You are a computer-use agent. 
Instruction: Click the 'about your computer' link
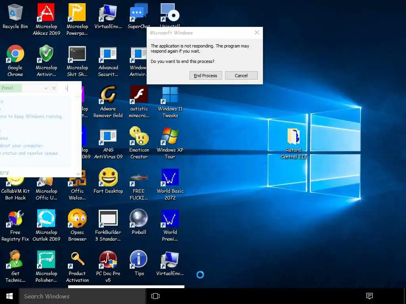pyautogui.click(x=21, y=146)
